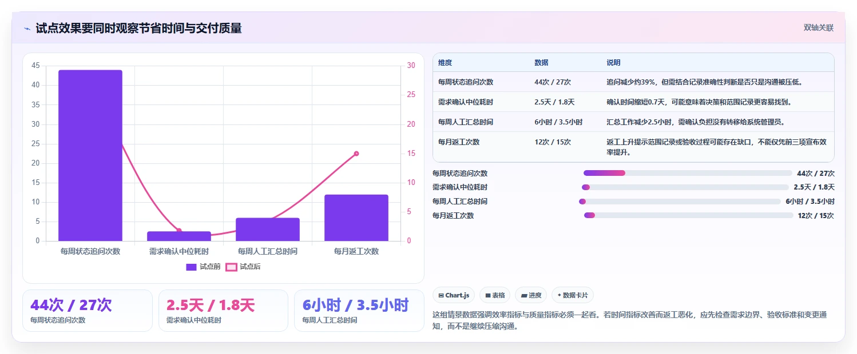The image size is (857, 354).
Task: Click the 试点效果要同时观察节省时间与交付质量 title
Action: 138,29
